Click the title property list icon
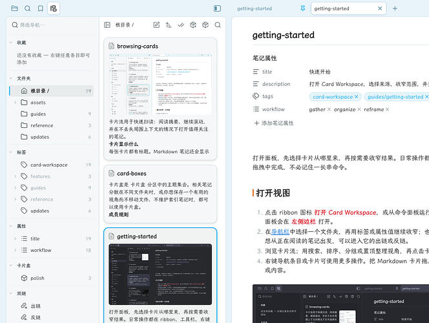Image resolution: width=429 pixels, height=323 pixels. (256, 72)
